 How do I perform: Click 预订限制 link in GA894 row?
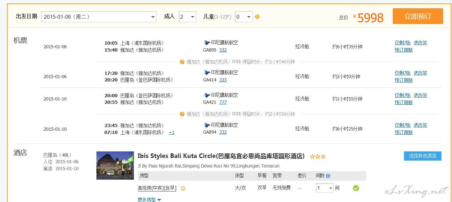click(404, 132)
